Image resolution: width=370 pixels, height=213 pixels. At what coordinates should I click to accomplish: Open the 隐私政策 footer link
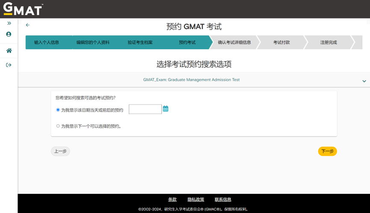pos(195,199)
